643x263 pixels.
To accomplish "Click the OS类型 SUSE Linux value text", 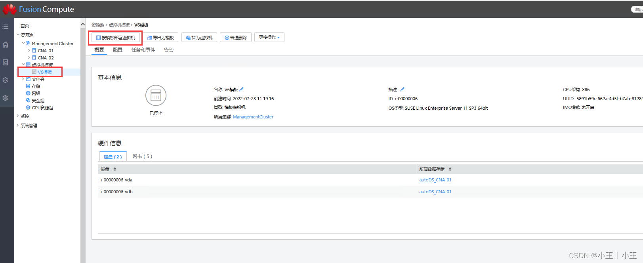I will tap(446, 108).
